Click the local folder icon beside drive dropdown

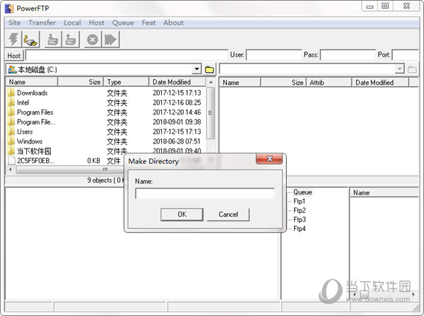pos(209,69)
